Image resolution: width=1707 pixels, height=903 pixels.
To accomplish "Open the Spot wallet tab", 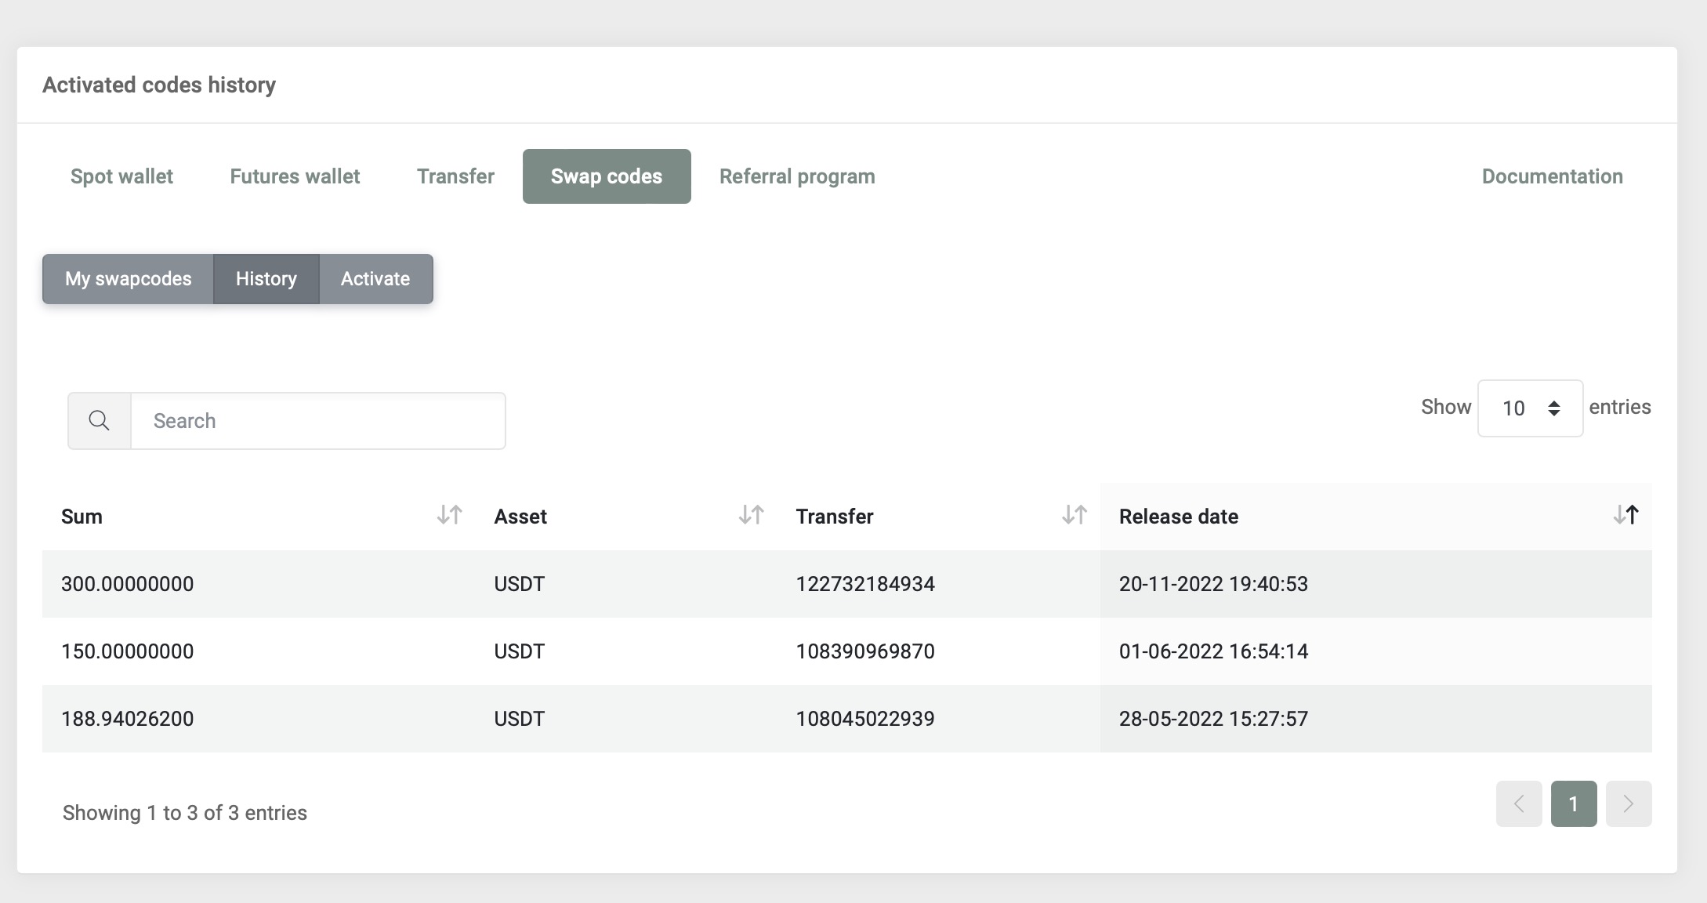I will click(x=121, y=176).
